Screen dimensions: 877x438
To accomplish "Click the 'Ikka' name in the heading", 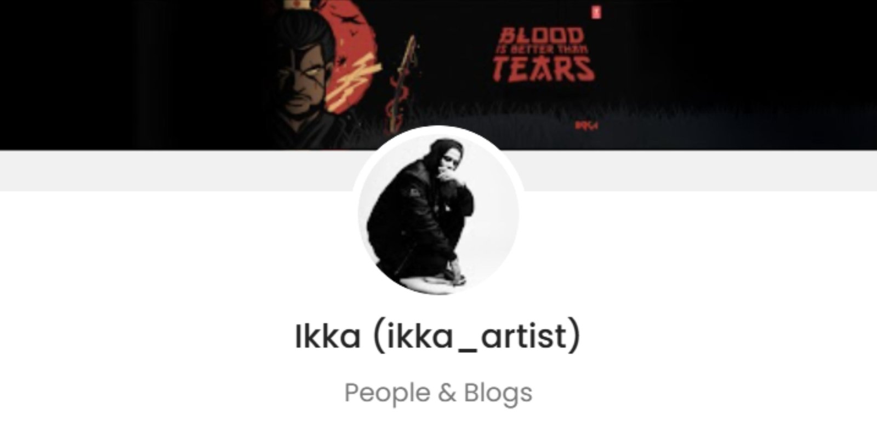I will (328, 336).
